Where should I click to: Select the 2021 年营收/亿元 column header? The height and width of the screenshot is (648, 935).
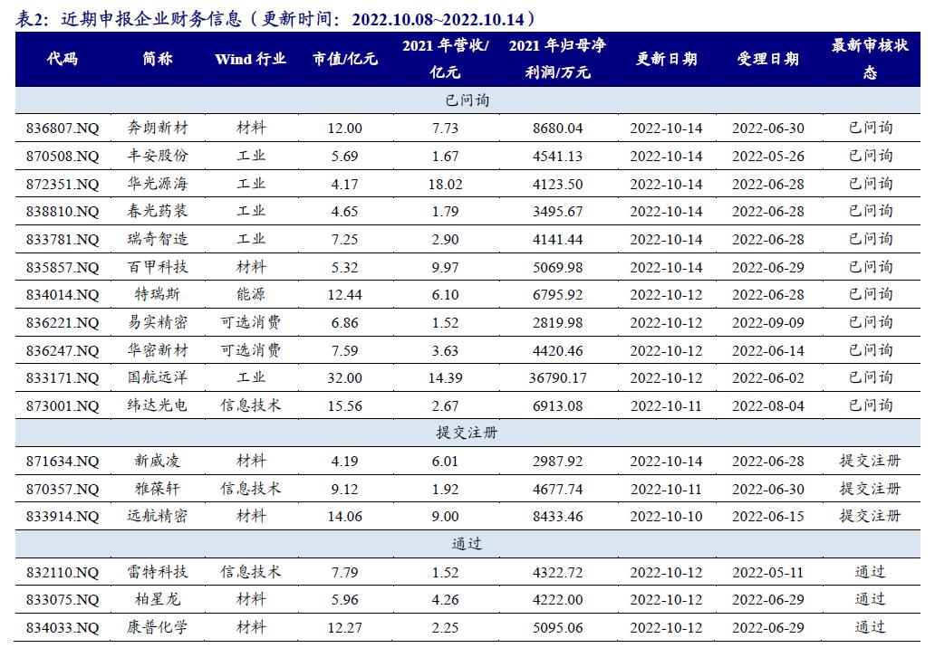(x=446, y=59)
